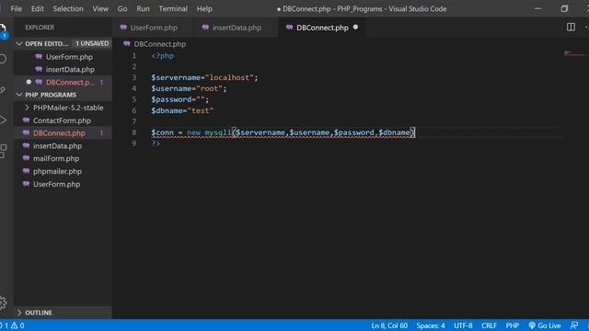
Task: Click the mailForm.php file icon
Action: [26, 158]
